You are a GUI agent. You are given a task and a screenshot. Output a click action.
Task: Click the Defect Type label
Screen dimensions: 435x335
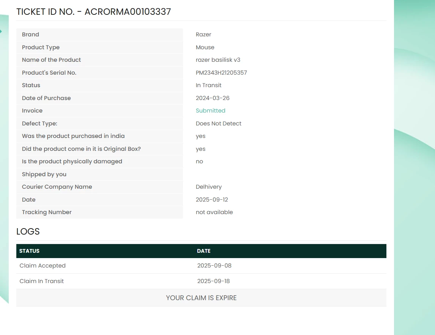(x=40, y=124)
